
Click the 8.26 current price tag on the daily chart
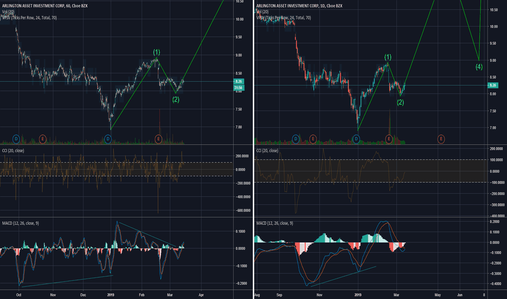(492, 85)
